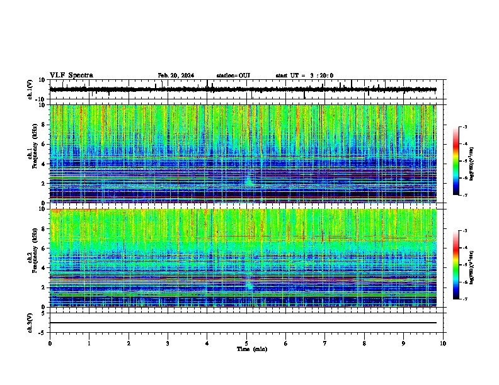Click the ch.3(V) axis label

[30, 323]
